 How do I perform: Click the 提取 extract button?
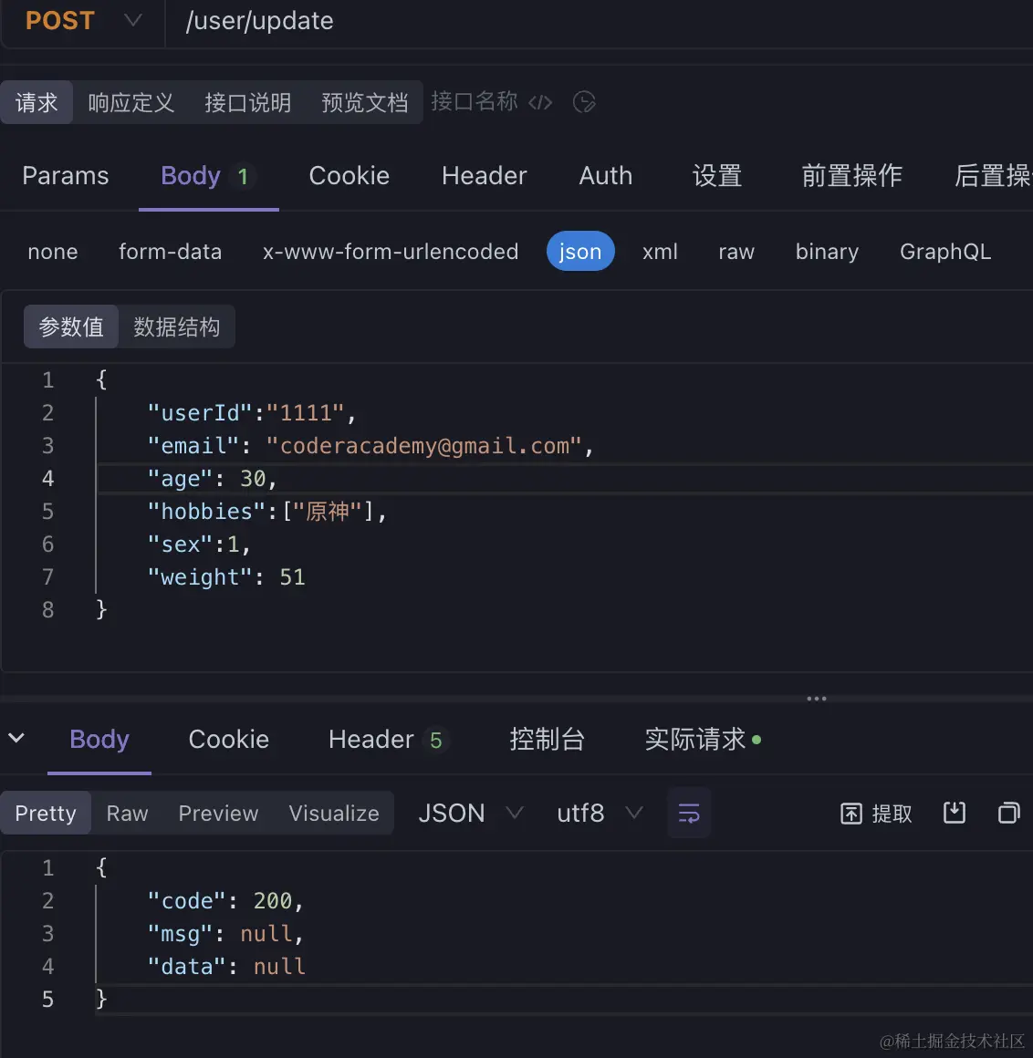tap(876, 813)
